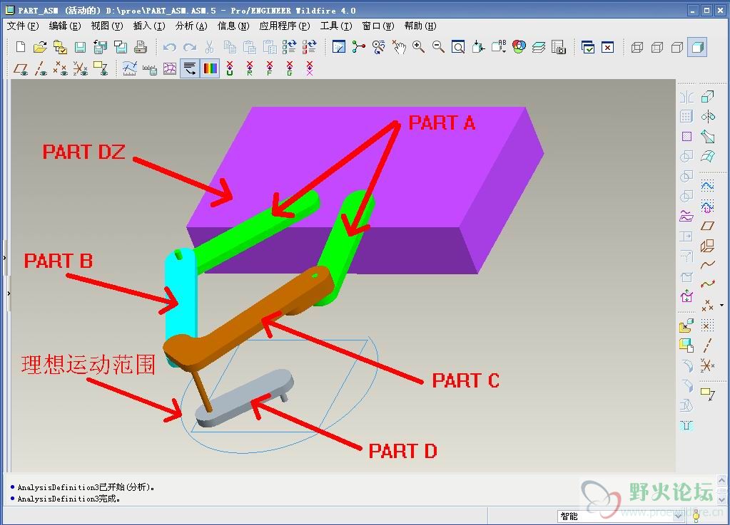Click the Boundary Blend surface tool
The image size is (730, 525).
point(708,156)
